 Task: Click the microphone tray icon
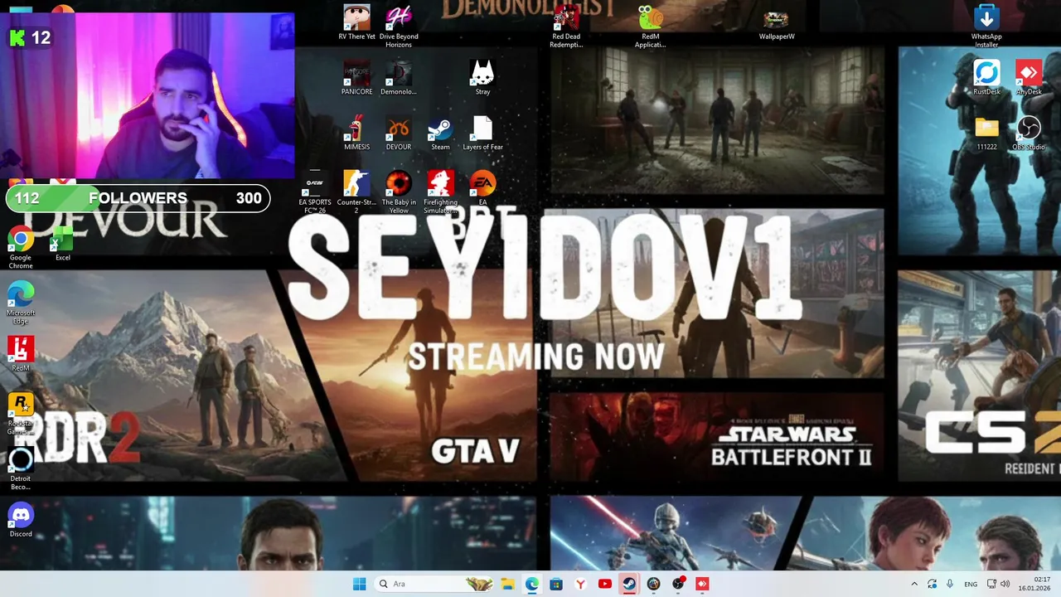pyautogui.click(x=950, y=584)
